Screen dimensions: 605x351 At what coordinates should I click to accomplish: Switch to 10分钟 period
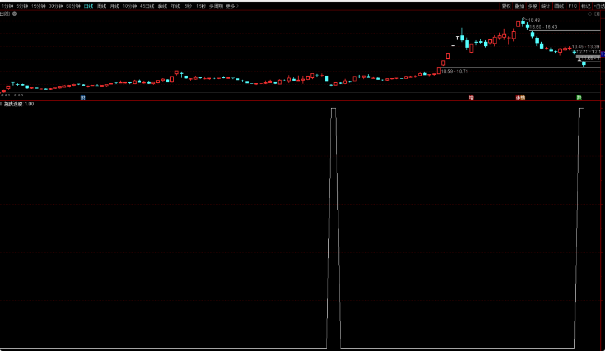(129, 6)
